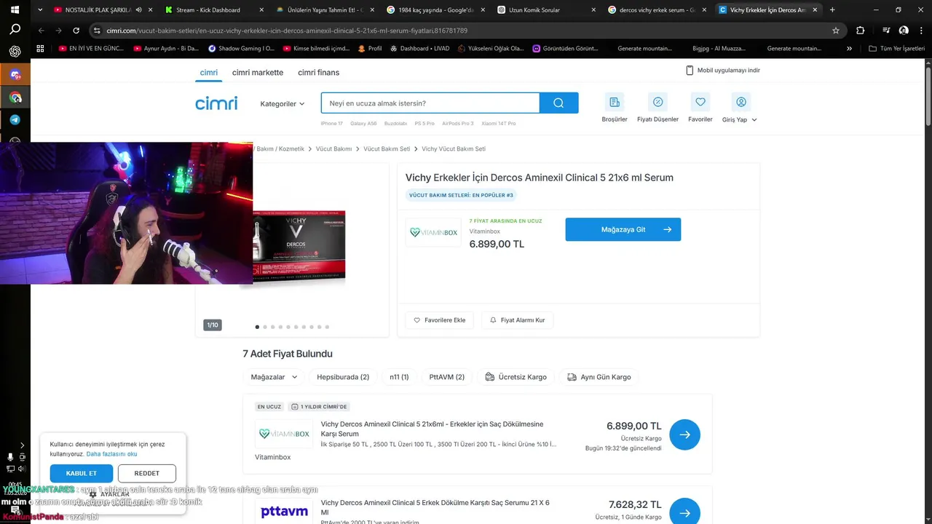Click Mobil uygulamayı indir link
Screen dimensions: 932x524
pos(723,71)
